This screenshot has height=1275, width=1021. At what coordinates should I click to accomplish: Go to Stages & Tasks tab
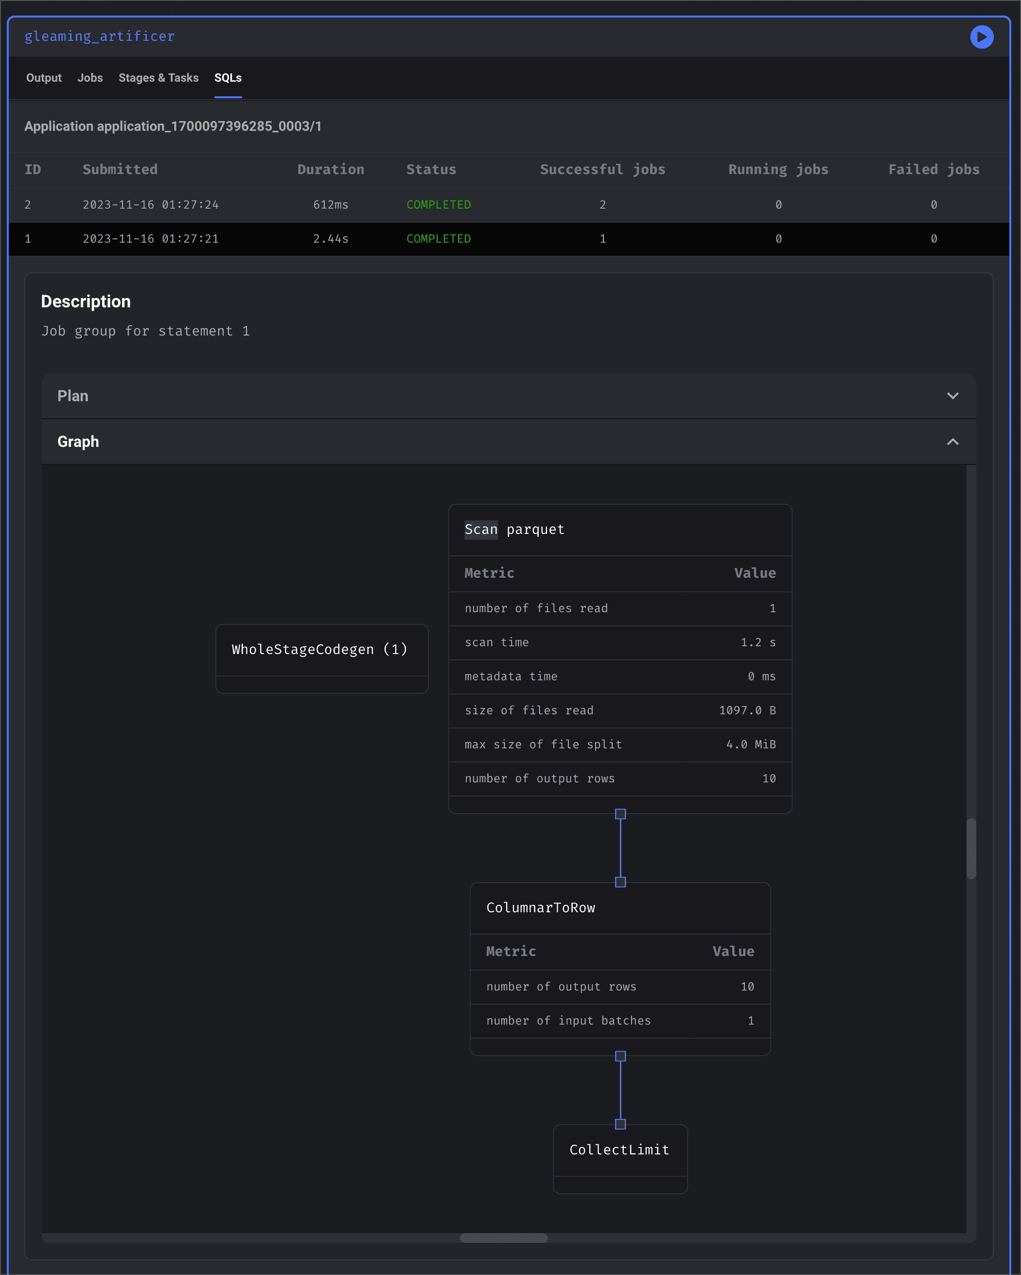158,78
